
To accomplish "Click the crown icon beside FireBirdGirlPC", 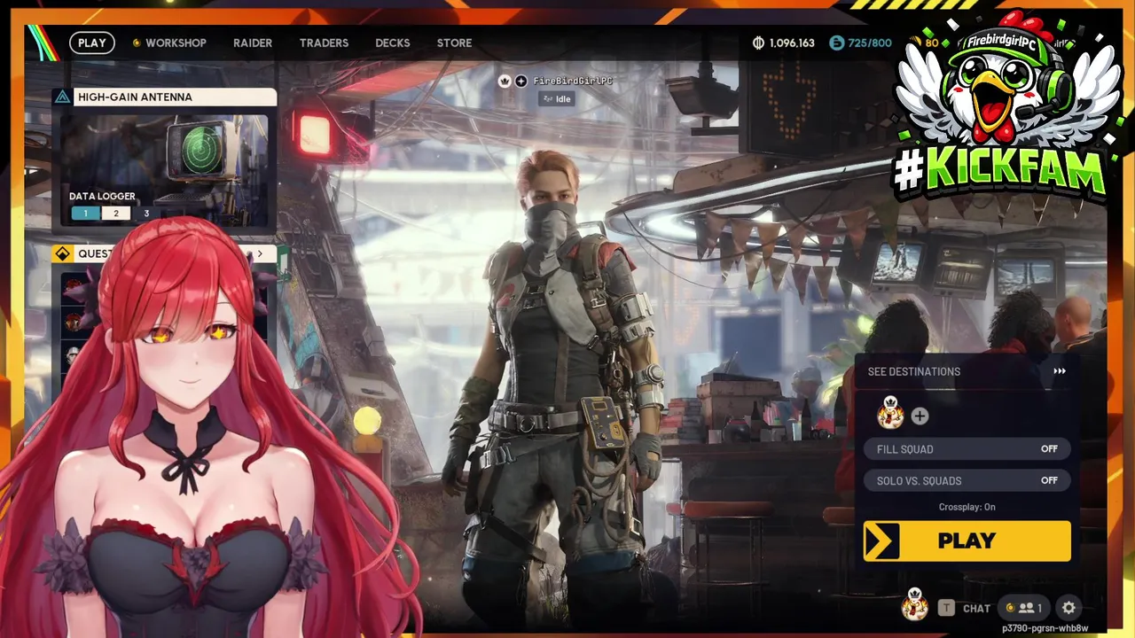I will pos(505,81).
